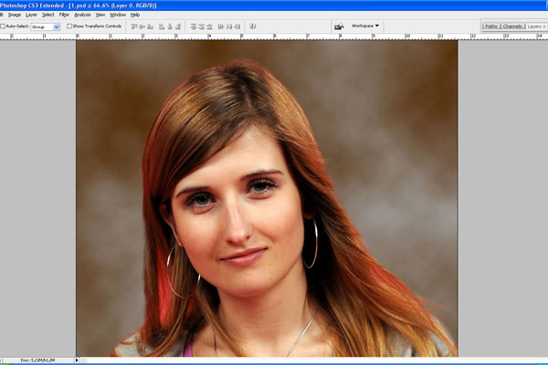The height and width of the screenshot is (365, 548).
Task: Open the Window menu
Action: (x=118, y=15)
